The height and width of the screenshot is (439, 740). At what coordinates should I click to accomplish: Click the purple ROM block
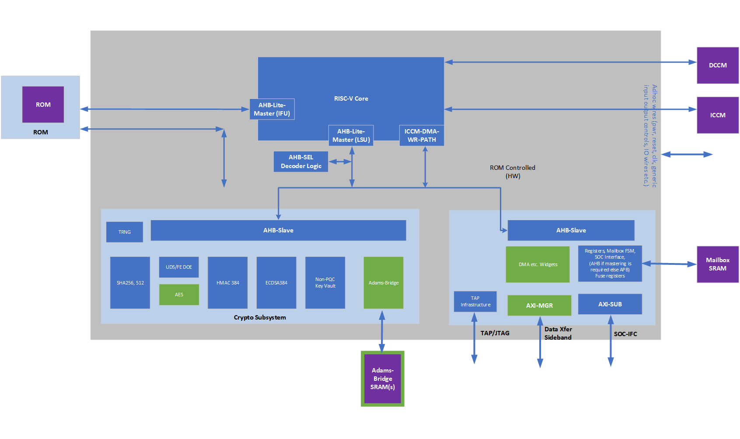point(43,105)
